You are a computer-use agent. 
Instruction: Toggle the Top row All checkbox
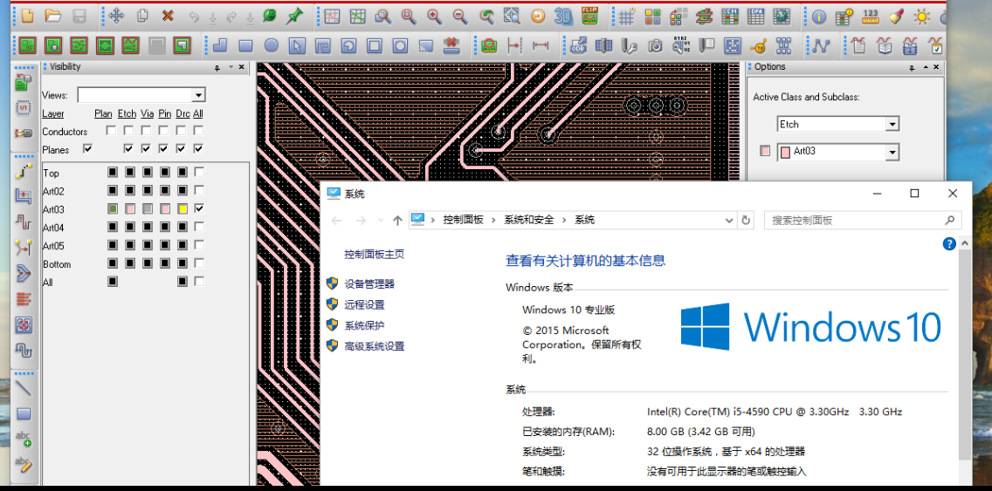click(199, 172)
